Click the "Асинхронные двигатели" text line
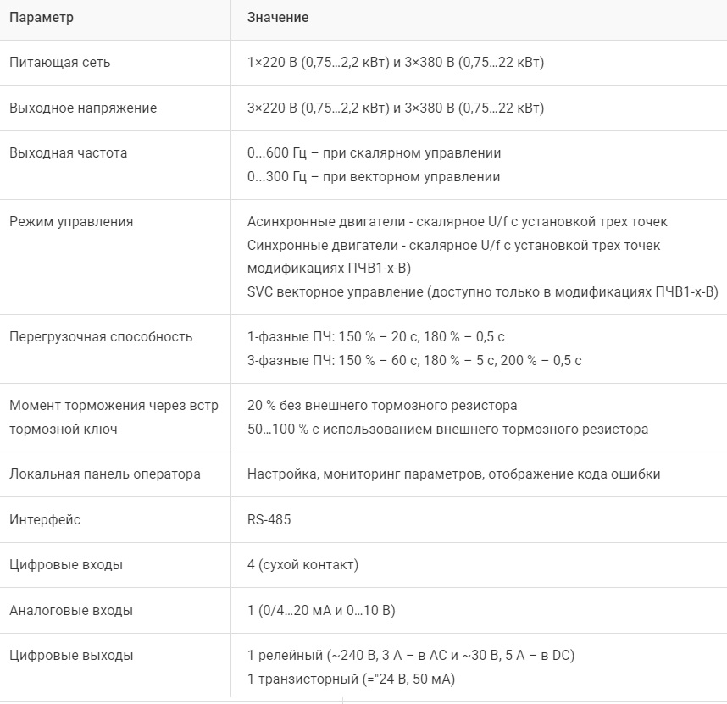The image size is (727, 704). click(457, 222)
